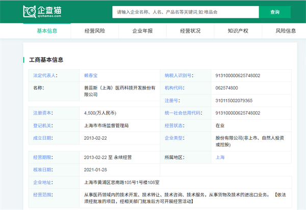306x210 pixels.
Task: Click the 查询 search button
Action: click(x=275, y=12)
